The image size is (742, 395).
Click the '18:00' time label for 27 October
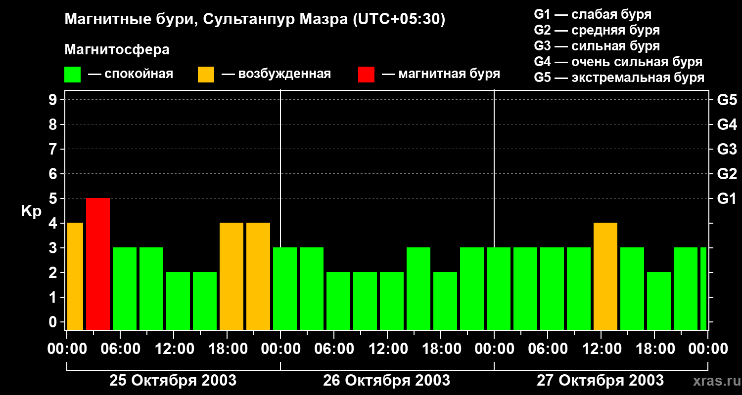[x=654, y=349]
